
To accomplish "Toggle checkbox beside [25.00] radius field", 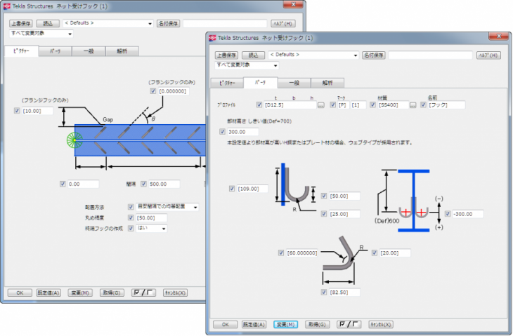I will (x=323, y=214).
